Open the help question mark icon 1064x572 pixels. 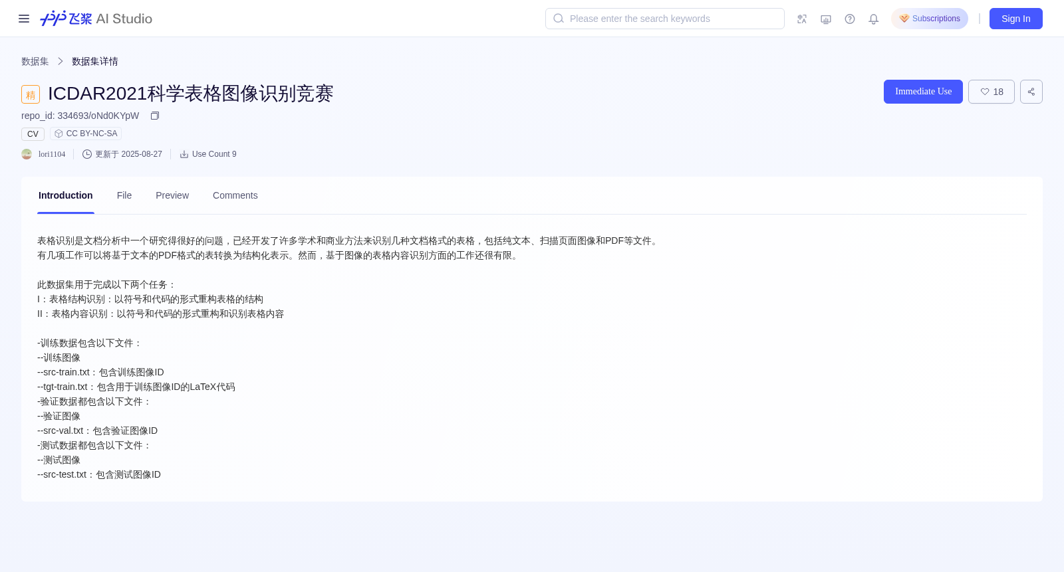tap(850, 19)
